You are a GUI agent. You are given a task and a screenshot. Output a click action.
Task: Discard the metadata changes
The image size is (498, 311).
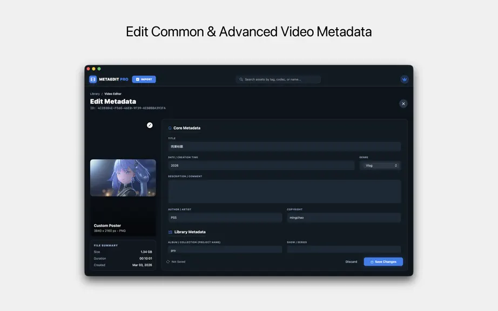click(351, 262)
